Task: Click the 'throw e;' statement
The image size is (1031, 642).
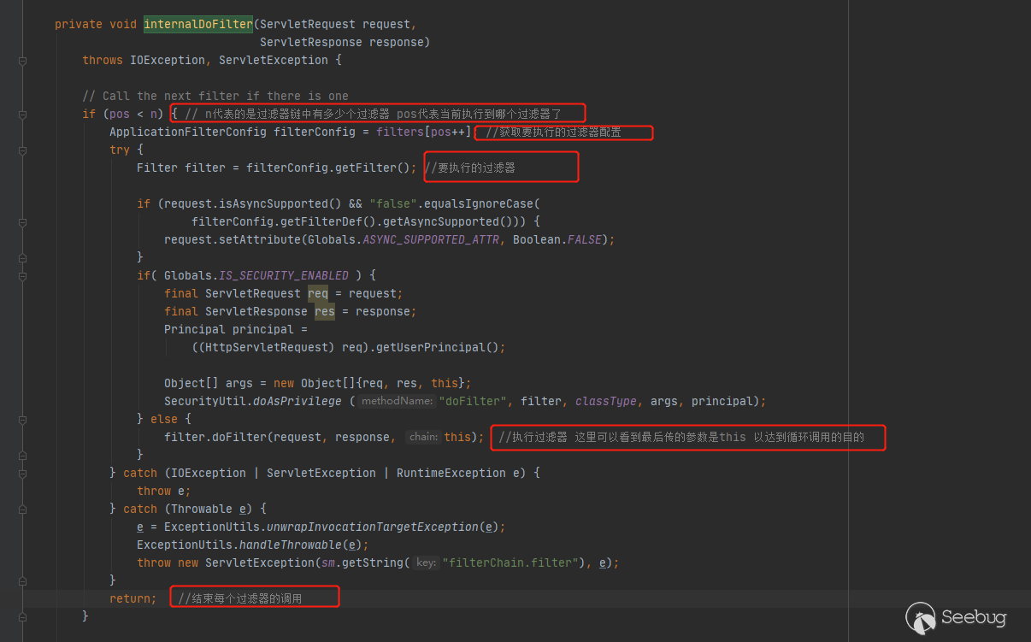Action: click(x=164, y=491)
